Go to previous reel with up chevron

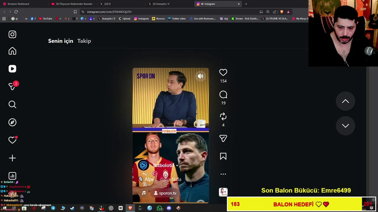pos(346,101)
